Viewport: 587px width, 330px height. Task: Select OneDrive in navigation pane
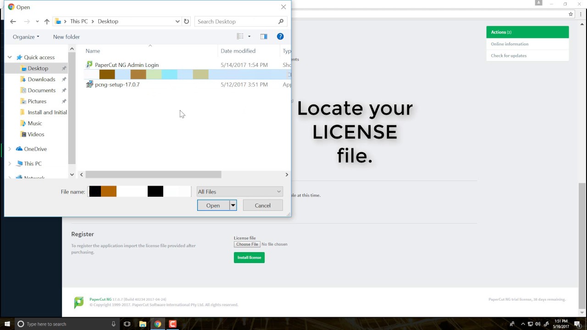(x=35, y=149)
